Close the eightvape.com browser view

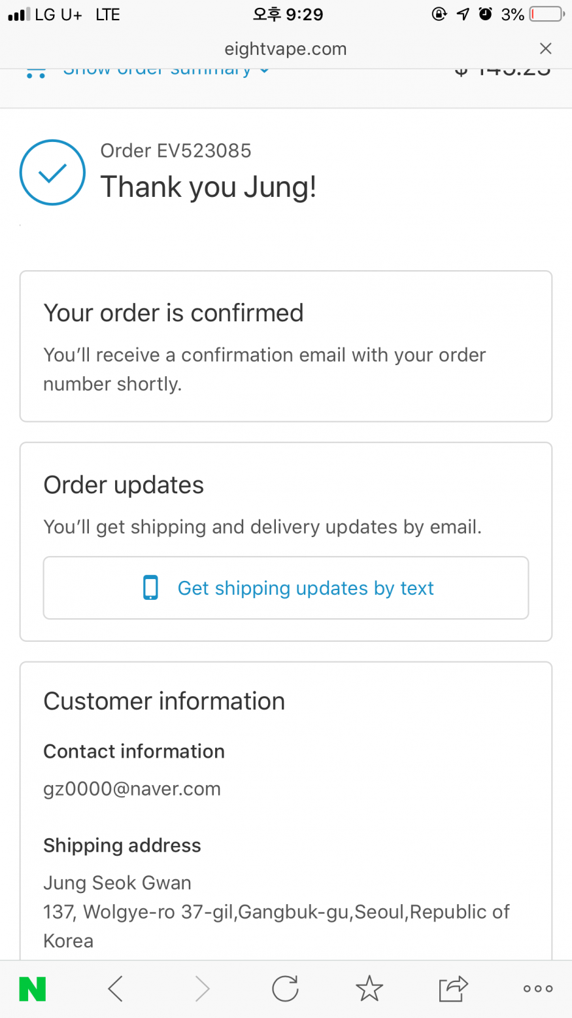[545, 48]
